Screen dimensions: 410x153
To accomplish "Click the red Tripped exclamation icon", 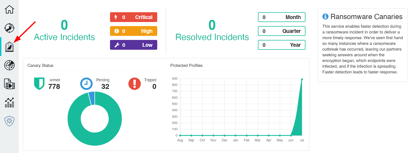I will pos(135,83).
